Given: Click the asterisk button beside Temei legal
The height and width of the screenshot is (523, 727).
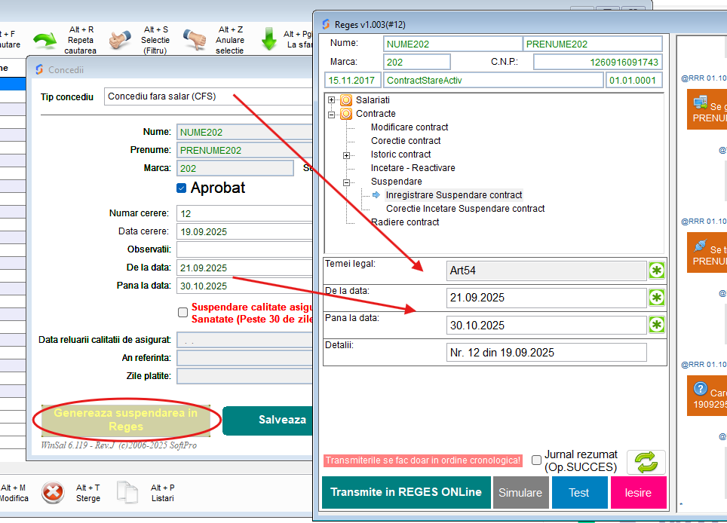Looking at the screenshot, I should pos(657,271).
